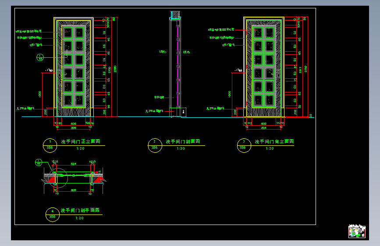Select the 2200 height dimension on front elevation
Image resolution: width=380 pixels, height=246 pixels.
110,70
